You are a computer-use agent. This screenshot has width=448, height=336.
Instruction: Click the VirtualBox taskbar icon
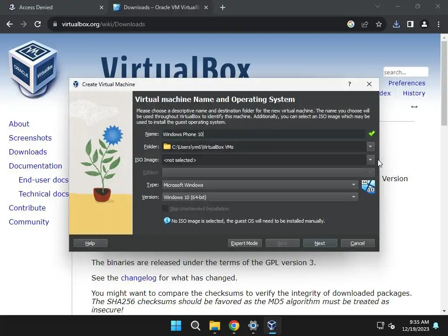coord(272,325)
